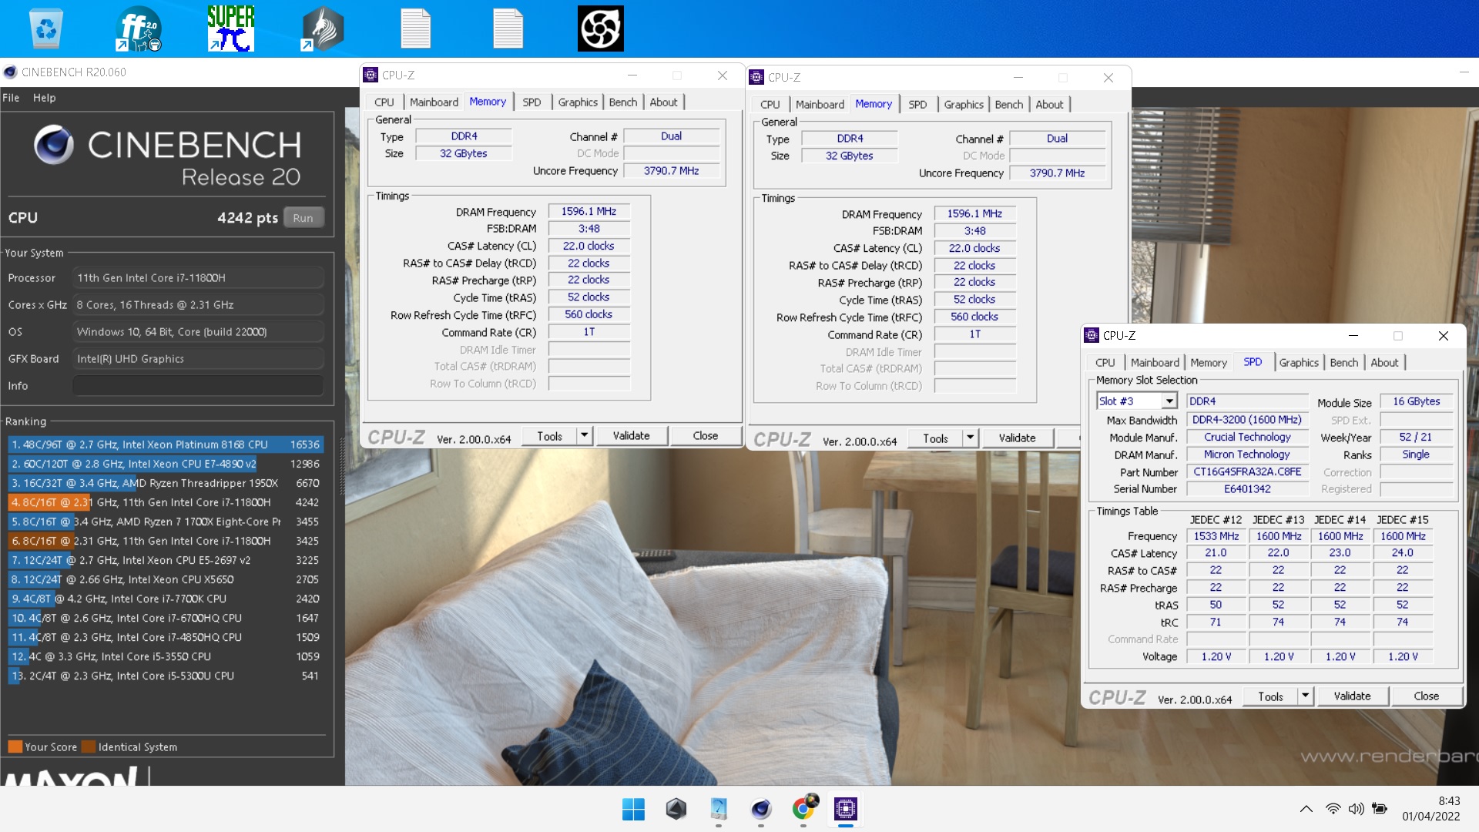The height and width of the screenshot is (832, 1479).
Task: Expand Tools dropdown arrow in SPD CPU-Z
Action: [x=1305, y=696]
